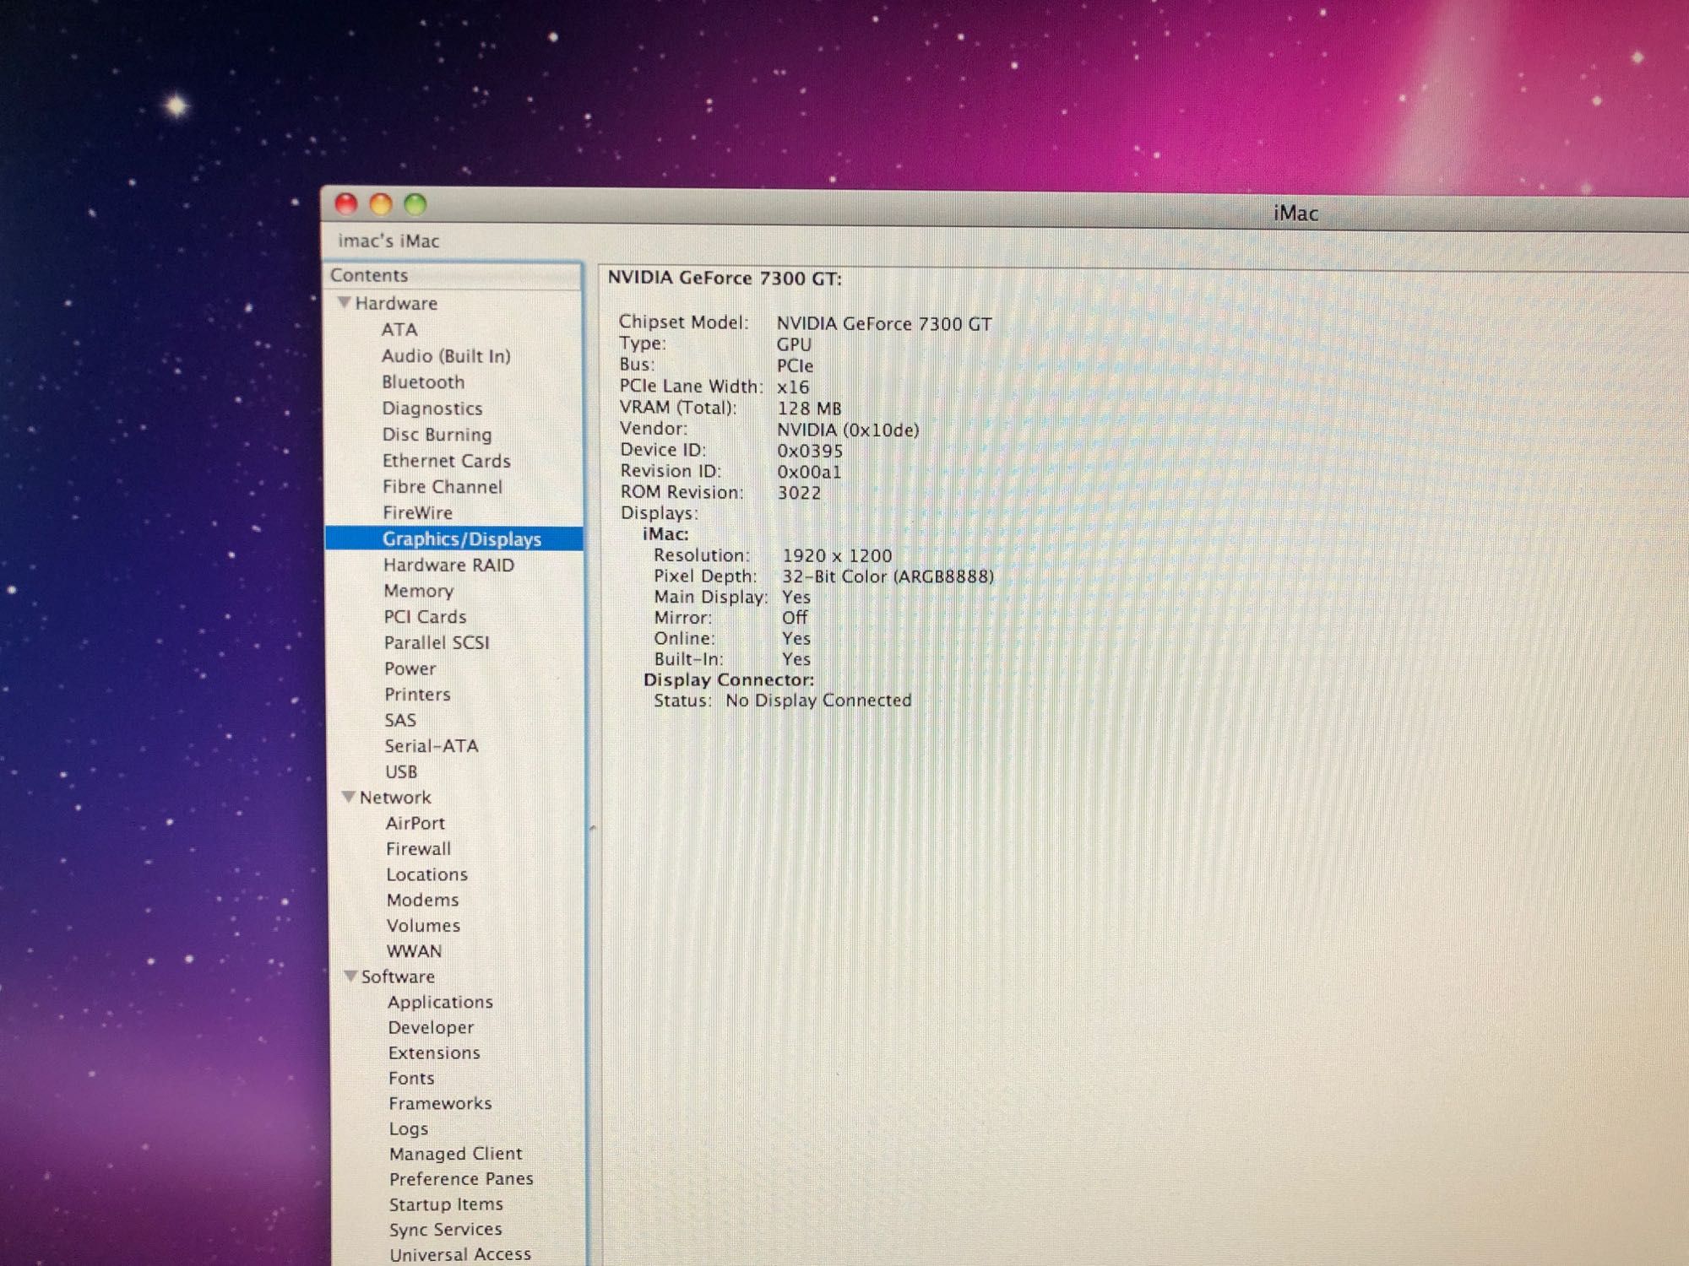This screenshot has width=1689, height=1266.
Task: Open Universal Access entry
Action: pos(460,1254)
